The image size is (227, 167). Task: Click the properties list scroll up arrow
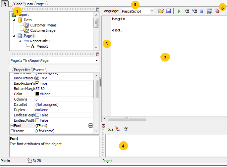(x=96, y=76)
